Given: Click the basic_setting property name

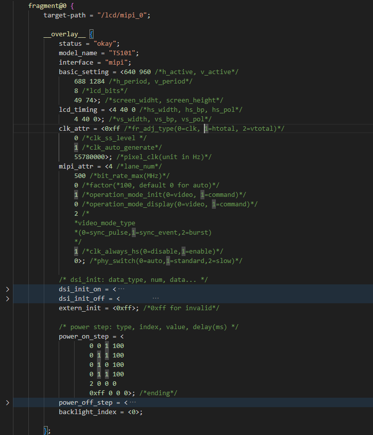Looking at the screenshot, I should pyautogui.click(x=84, y=72).
